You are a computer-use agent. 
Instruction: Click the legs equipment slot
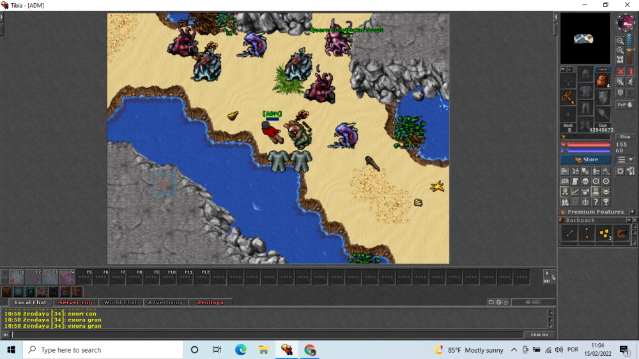click(585, 108)
